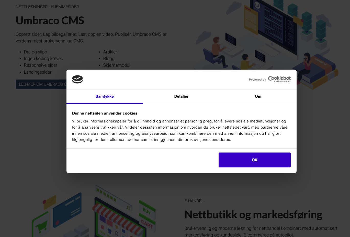
Task: Click the Skjemamodul list item
Action: click(117, 65)
